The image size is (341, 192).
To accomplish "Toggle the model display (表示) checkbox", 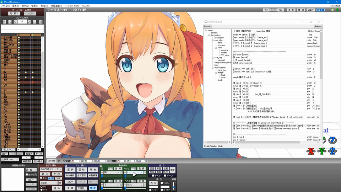I will [41, 178].
